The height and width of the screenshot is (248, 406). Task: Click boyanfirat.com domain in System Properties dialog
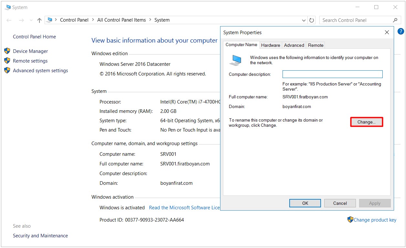coord(297,106)
